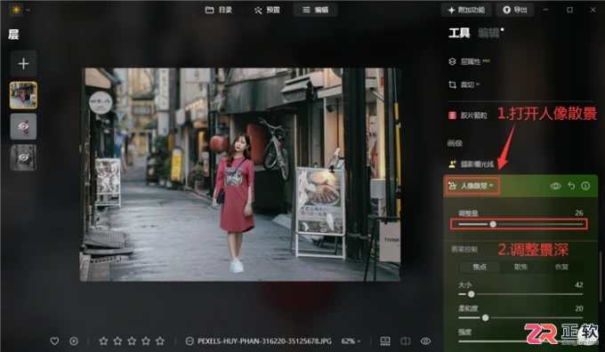The width and height of the screenshot is (605, 352).
Task: Select the 工具 tools panel tab
Action: coord(459,33)
